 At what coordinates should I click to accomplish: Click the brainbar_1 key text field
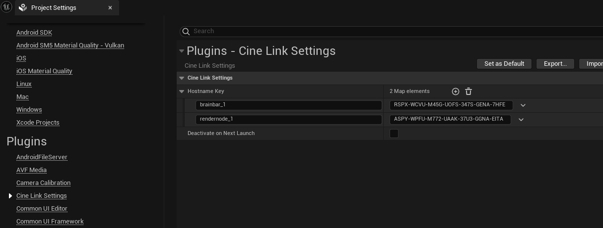[288, 105]
